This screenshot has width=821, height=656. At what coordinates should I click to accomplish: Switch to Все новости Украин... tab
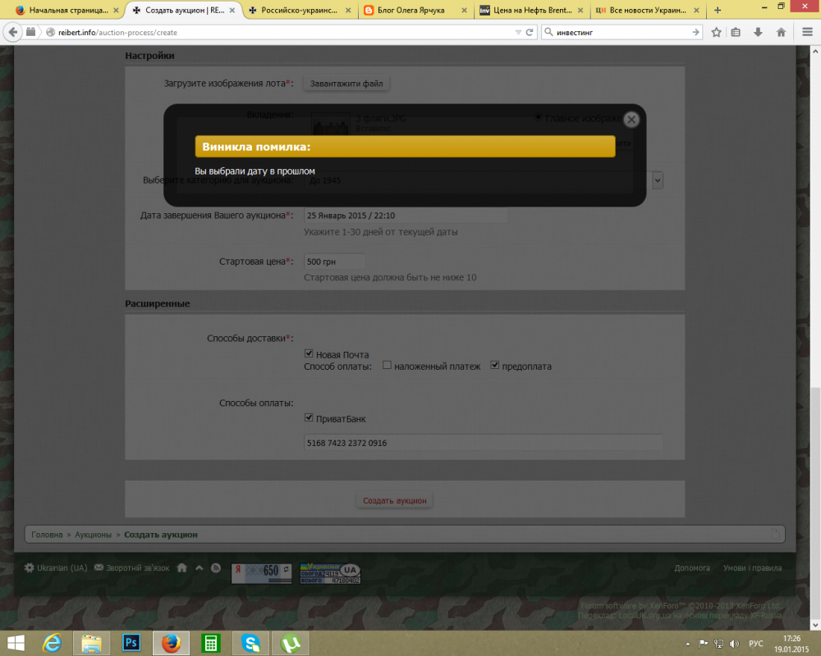coord(649,10)
